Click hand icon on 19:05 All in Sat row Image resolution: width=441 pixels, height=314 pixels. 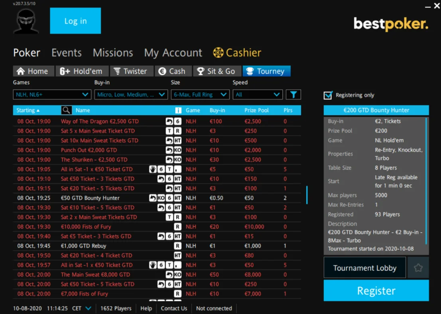point(153,170)
